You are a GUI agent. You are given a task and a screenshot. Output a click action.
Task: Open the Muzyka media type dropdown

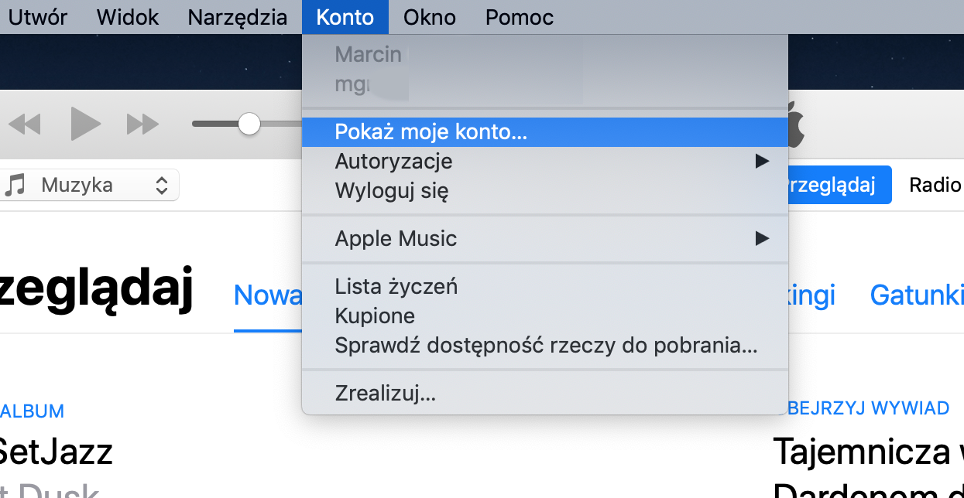click(x=90, y=185)
